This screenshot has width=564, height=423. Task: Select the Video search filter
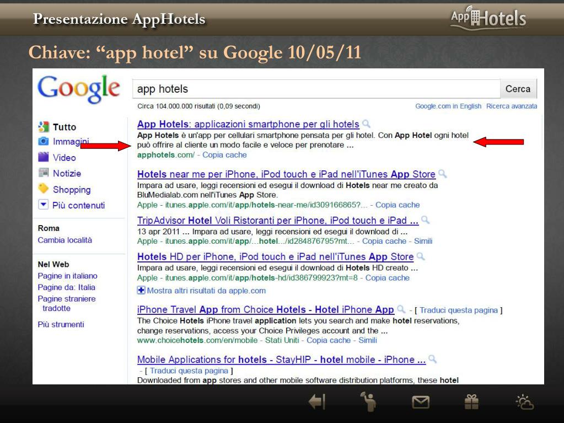pyautogui.click(x=65, y=158)
